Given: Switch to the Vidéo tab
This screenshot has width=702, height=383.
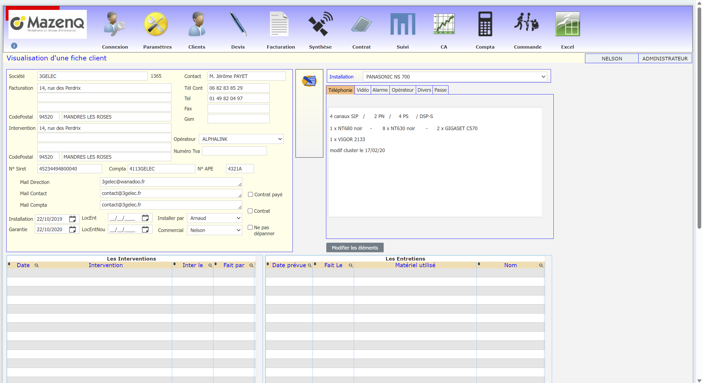Looking at the screenshot, I should (x=363, y=90).
